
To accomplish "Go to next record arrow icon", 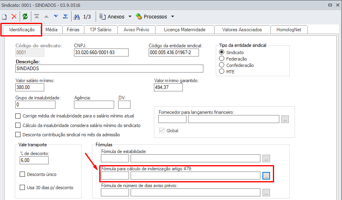I will (56, 16).
